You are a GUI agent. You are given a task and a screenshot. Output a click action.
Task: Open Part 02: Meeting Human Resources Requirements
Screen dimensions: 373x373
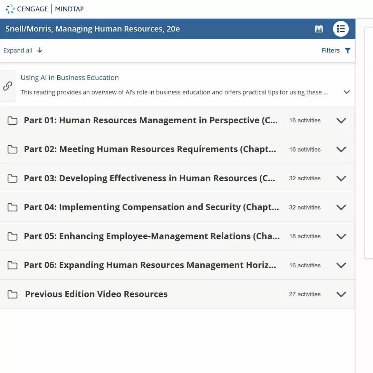(150, 149)
